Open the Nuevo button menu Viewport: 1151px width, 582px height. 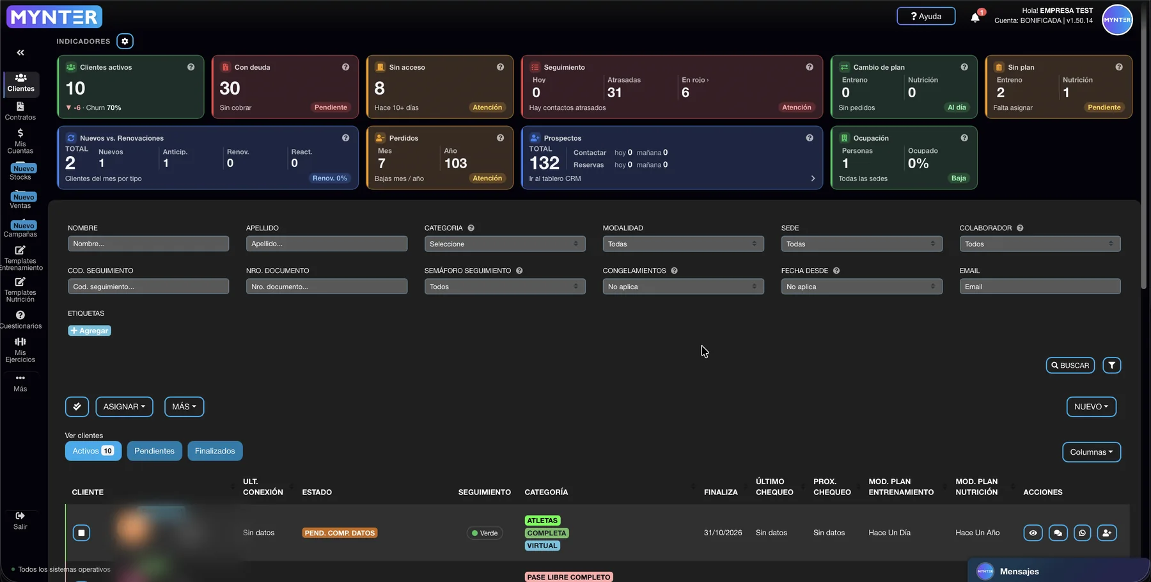pyautogui.click(x=1092, y=407)
